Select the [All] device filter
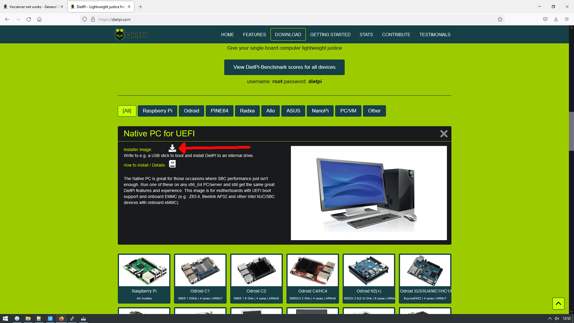 [x=127, y=111]
